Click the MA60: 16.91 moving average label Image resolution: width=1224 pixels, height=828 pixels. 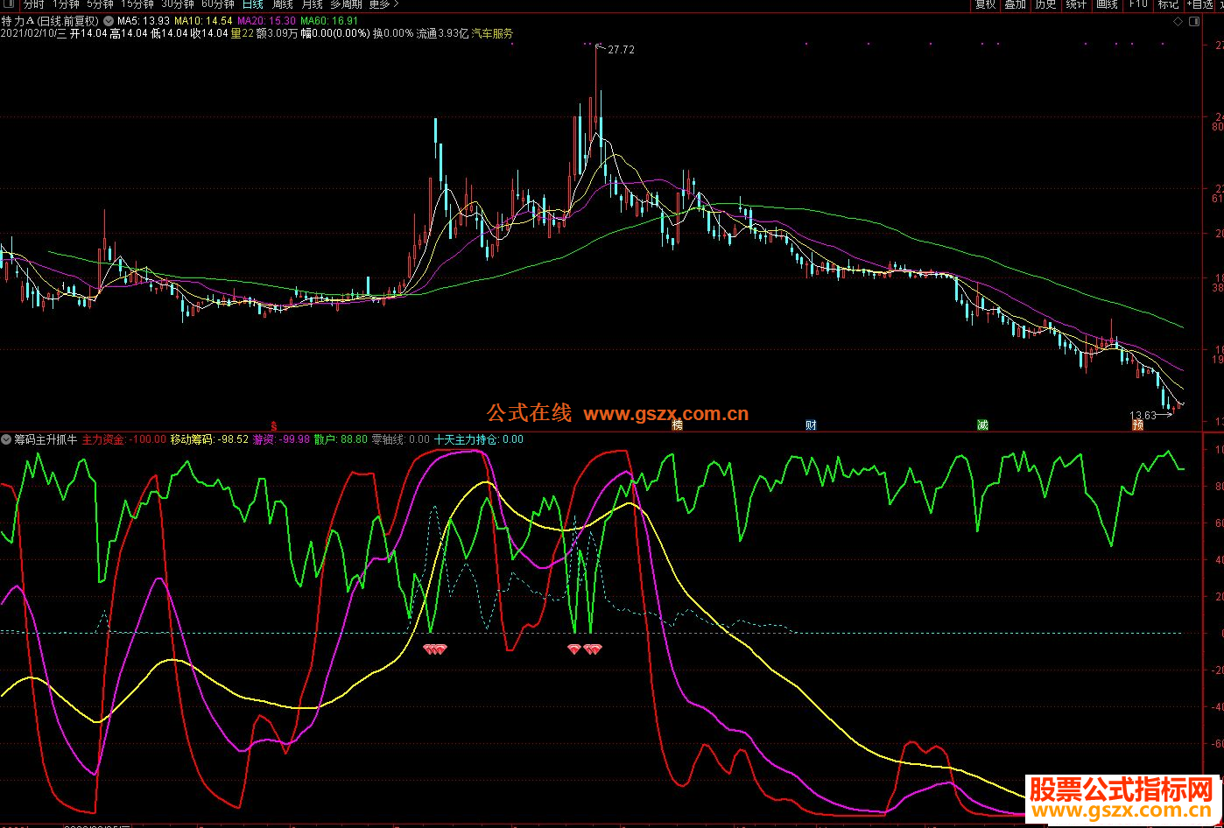click(329, 20)
